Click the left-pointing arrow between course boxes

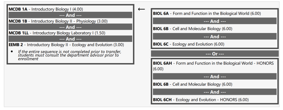(141, 9)
